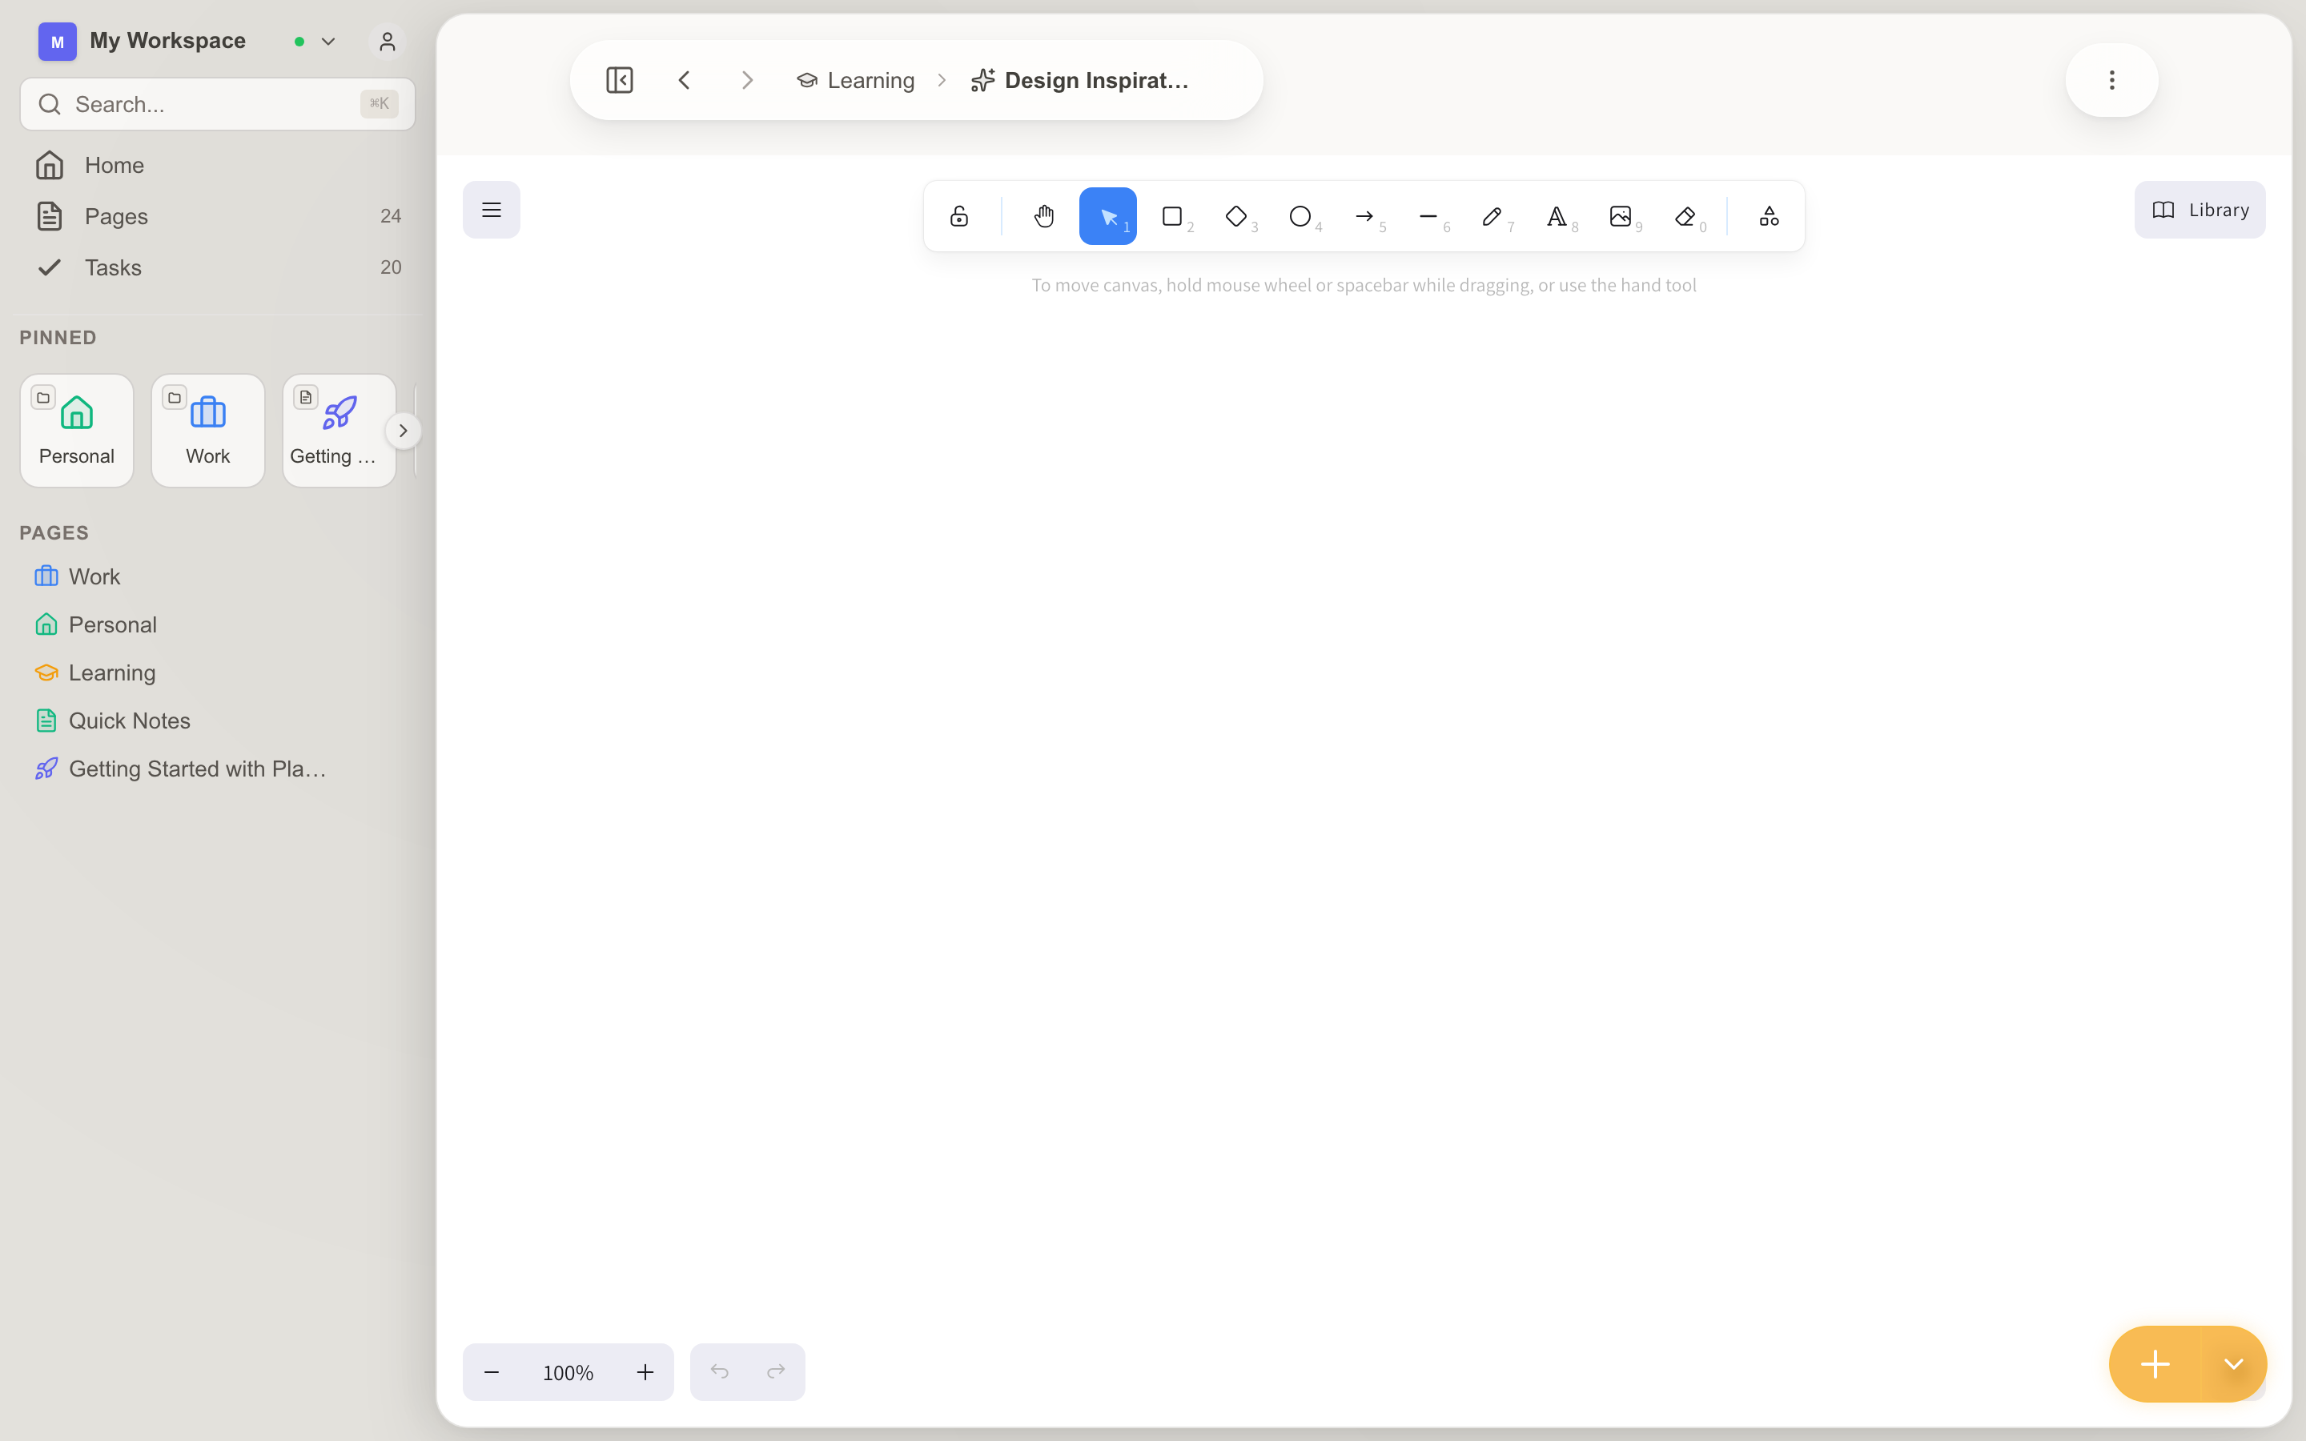Click the Insert image tool
2306x1441 pixels.
[1620, 216]
